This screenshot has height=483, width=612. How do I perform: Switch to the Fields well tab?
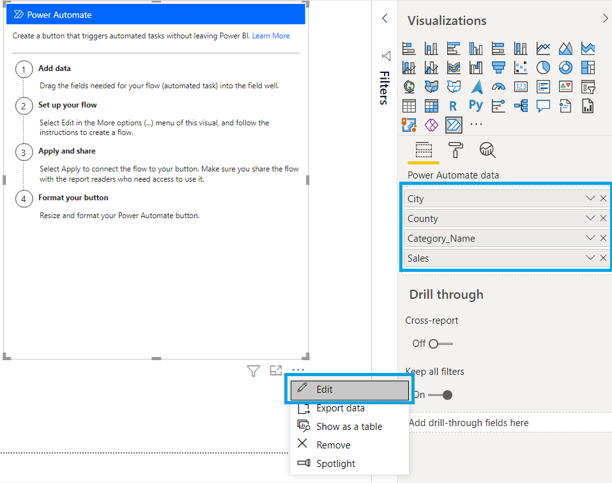(x=424, y=150)
